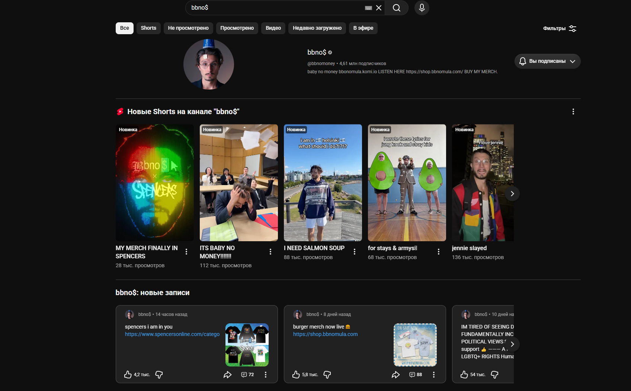Open the 'jennie slayed' short title
The height and width of the screenshot is (391, 631).
pos(469,248)
